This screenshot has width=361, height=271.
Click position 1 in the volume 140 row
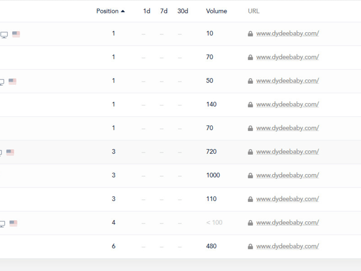[113, 104]
